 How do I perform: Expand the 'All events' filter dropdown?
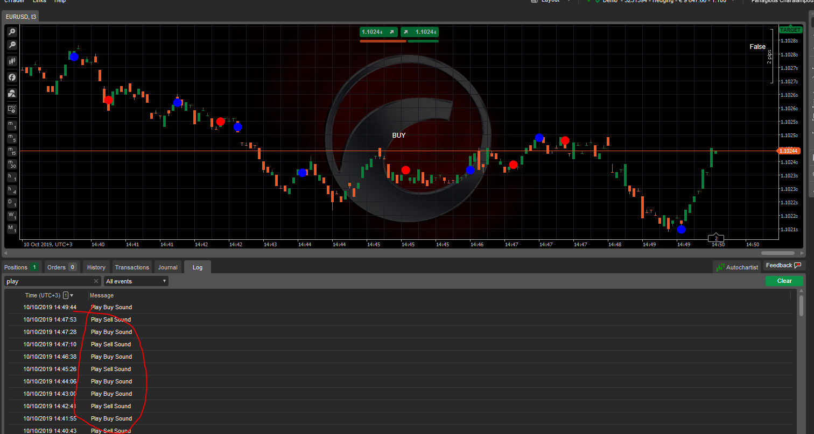click(x=136, y=281)
